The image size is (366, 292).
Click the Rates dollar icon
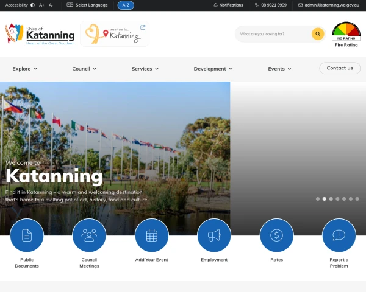coord(276,235)
